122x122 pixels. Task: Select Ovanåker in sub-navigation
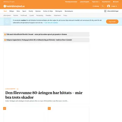[x=48, y=16]
